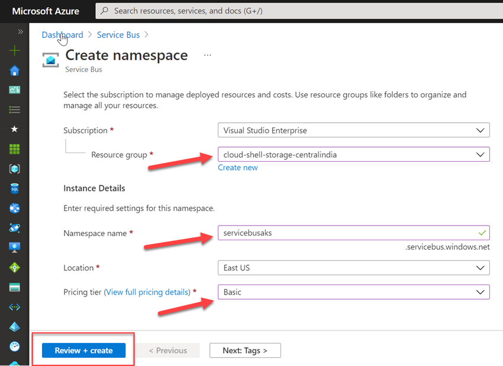Open the Subscription dropdown
The height and width of the screenshot is (366, 503).
coord(353,130)
